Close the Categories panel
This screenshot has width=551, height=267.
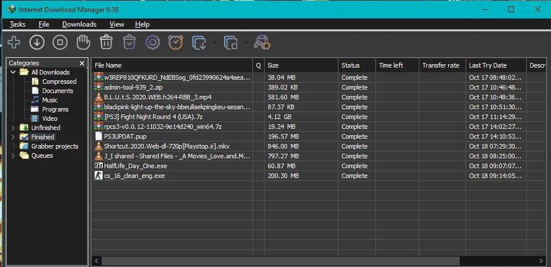click(82, 64)
